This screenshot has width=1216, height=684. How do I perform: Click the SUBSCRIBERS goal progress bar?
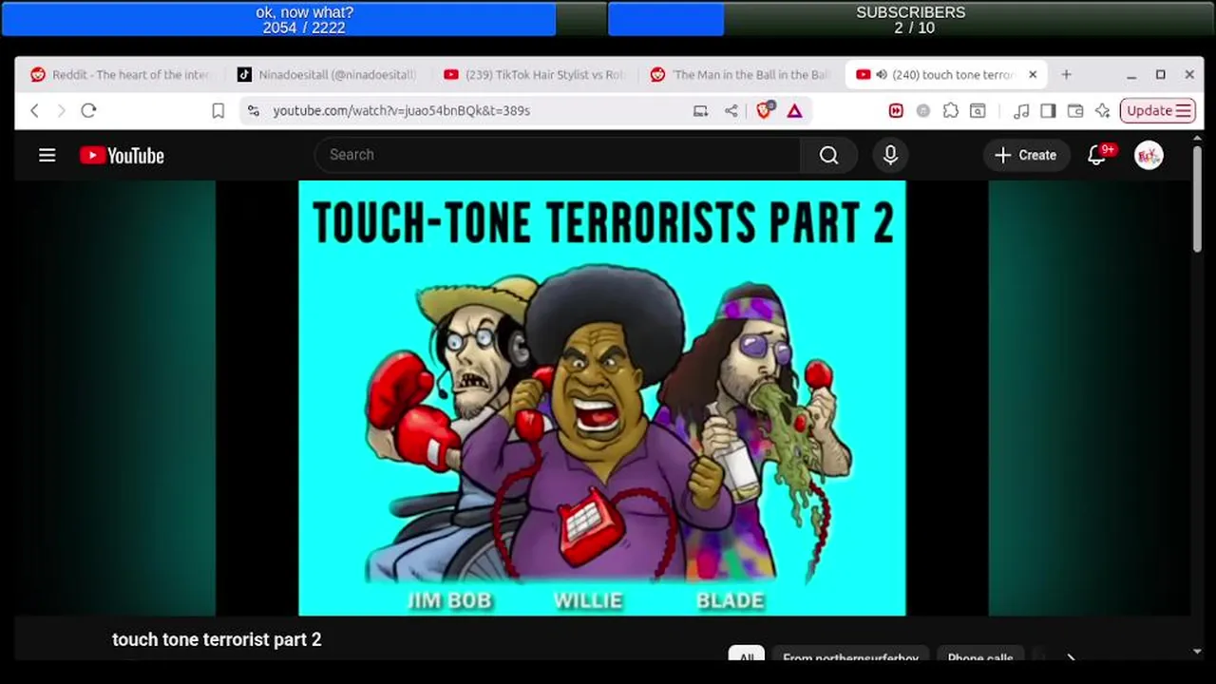(x=911, y=19)
